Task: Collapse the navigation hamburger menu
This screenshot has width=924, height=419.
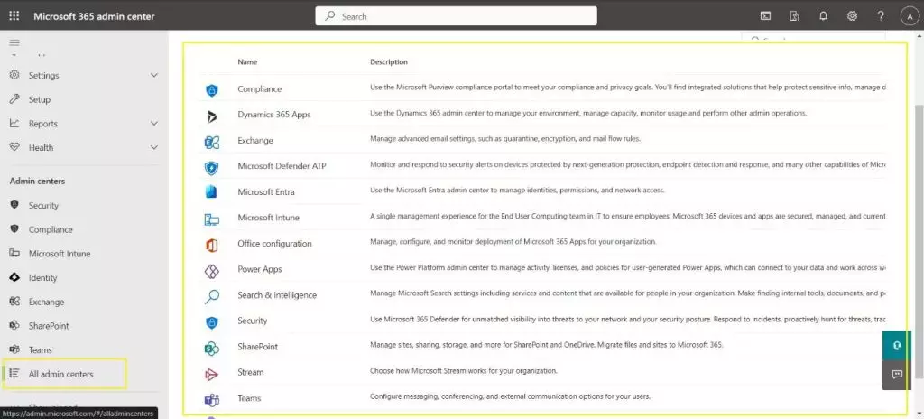Action: (14, 43)
